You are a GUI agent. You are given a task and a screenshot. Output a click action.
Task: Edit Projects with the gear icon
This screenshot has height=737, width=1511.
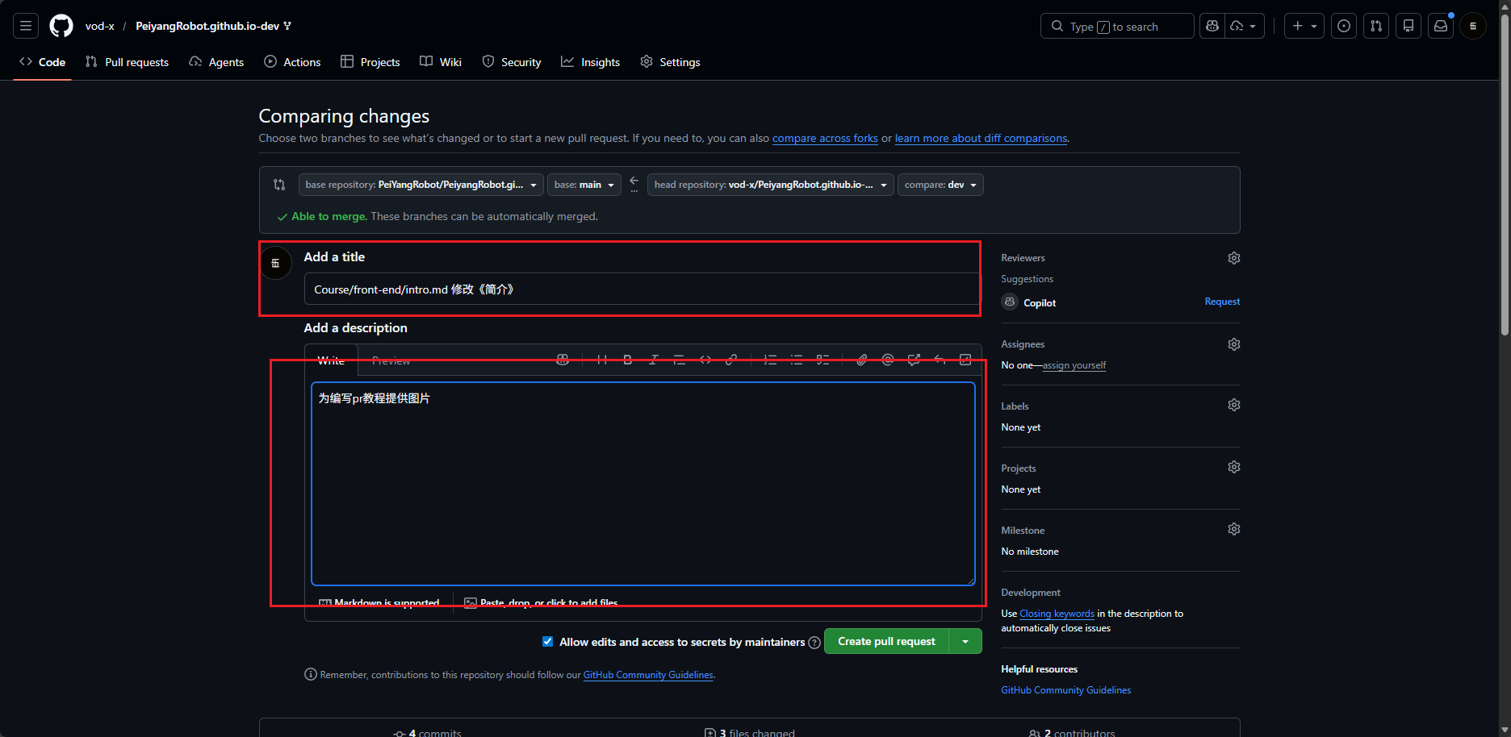(x=1234, y=467)
